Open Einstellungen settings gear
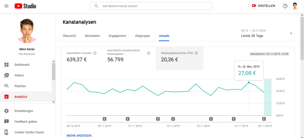Image resolution: width=304 pixels, height=138 pixels. click(28, 111)
